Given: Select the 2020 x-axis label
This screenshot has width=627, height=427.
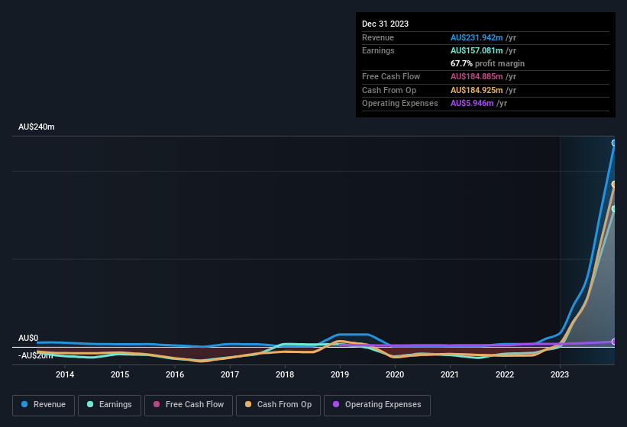Looking at the screenshot, I should pyautogui.click(x=395, y=374).
